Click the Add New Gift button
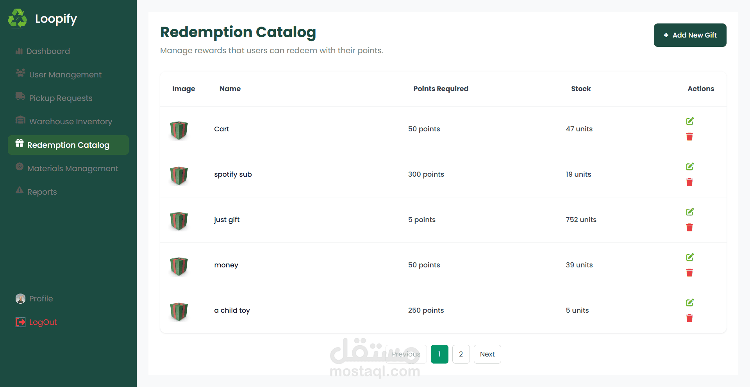Screen dimensions: 750x387 coord(690,35)
